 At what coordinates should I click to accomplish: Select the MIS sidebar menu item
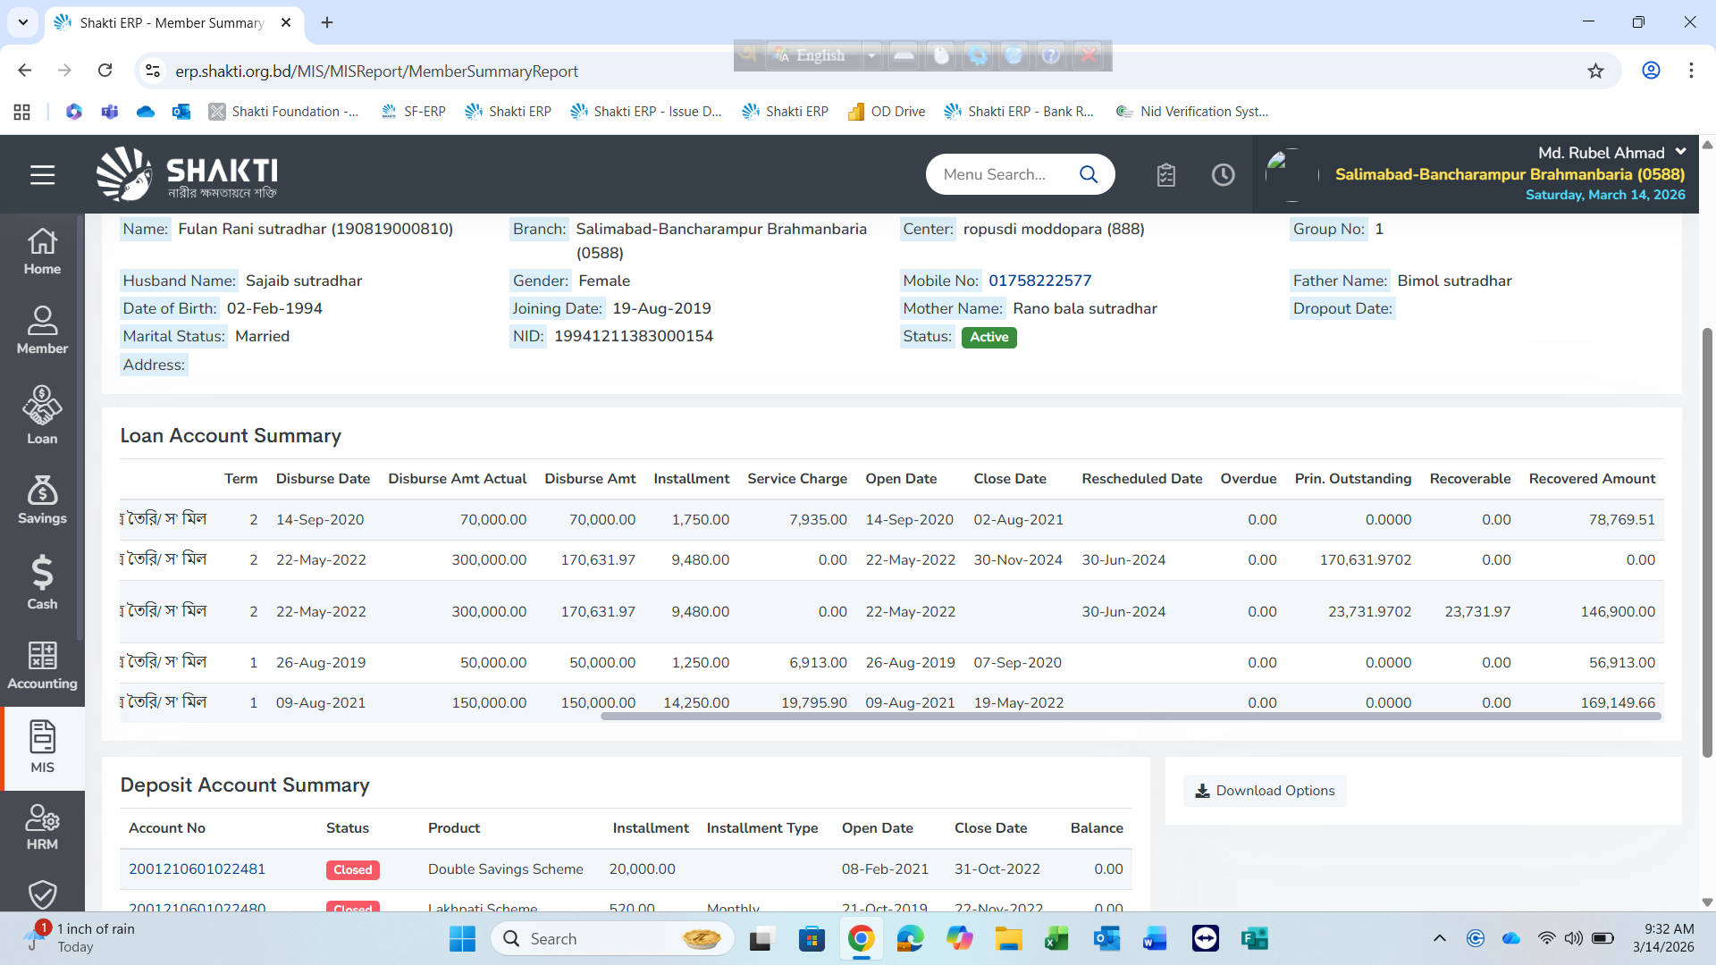(42, 746)
